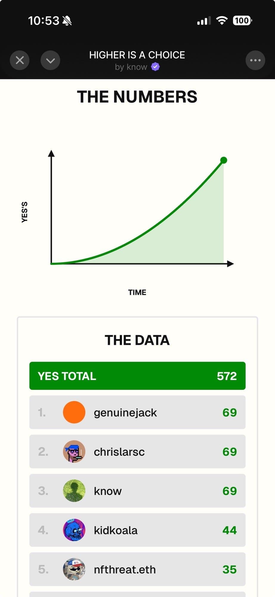The width and height of the screenshot is (275, 597).
Task: Tap the cellular signal bars icon
Action: click(x=204, y=21)
